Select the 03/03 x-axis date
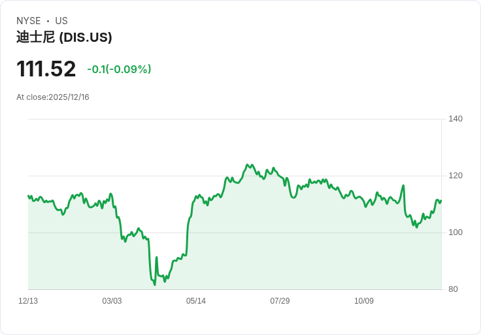481x335 pixels. [x=112, y=301]
